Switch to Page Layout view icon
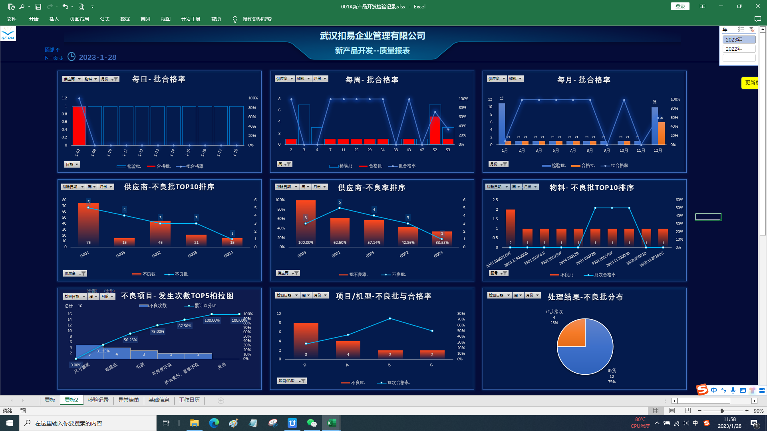 point(672,411)
